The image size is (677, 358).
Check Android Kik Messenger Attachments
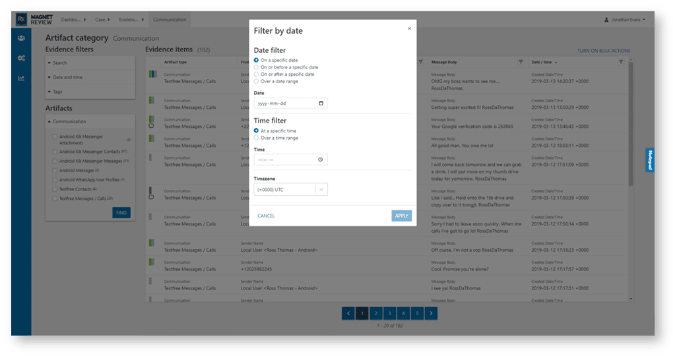[x=55, y=136]
